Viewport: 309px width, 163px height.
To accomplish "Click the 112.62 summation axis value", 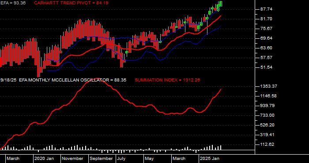I will pyautogui.click(x=268, y=144).
